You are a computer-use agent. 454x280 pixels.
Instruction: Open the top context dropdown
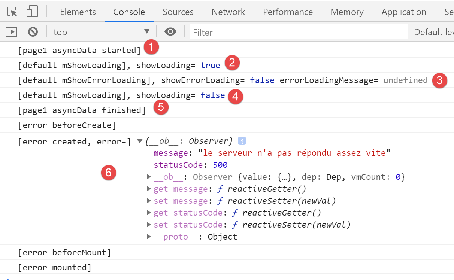pos(101,32)
